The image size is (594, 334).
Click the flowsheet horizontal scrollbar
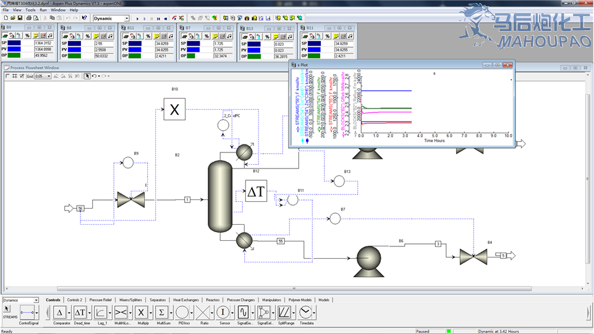294,288
